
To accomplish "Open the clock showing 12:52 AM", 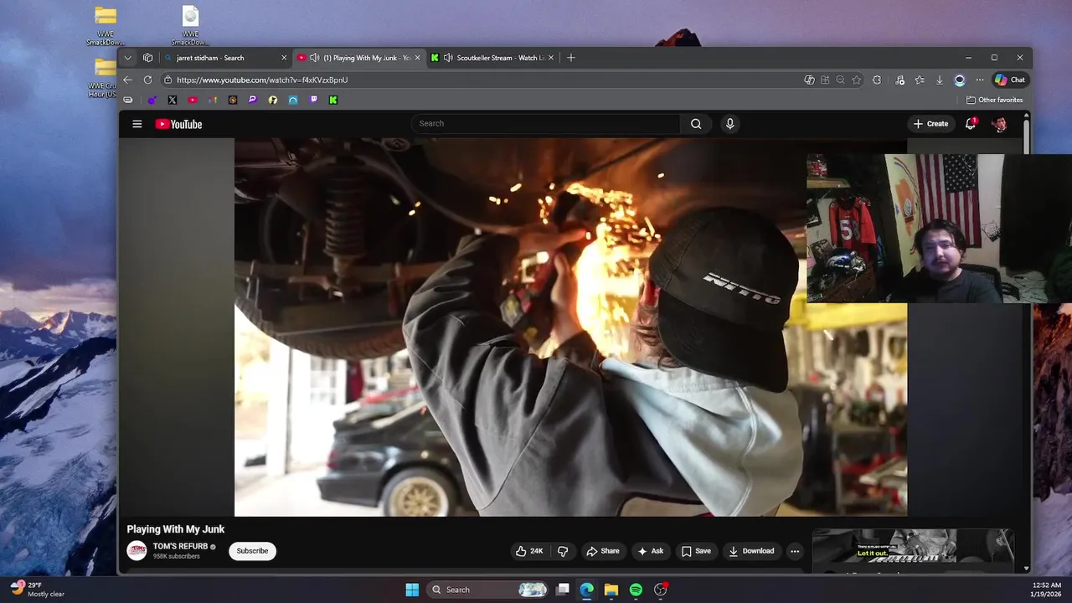I will (x=1044, y=590).
